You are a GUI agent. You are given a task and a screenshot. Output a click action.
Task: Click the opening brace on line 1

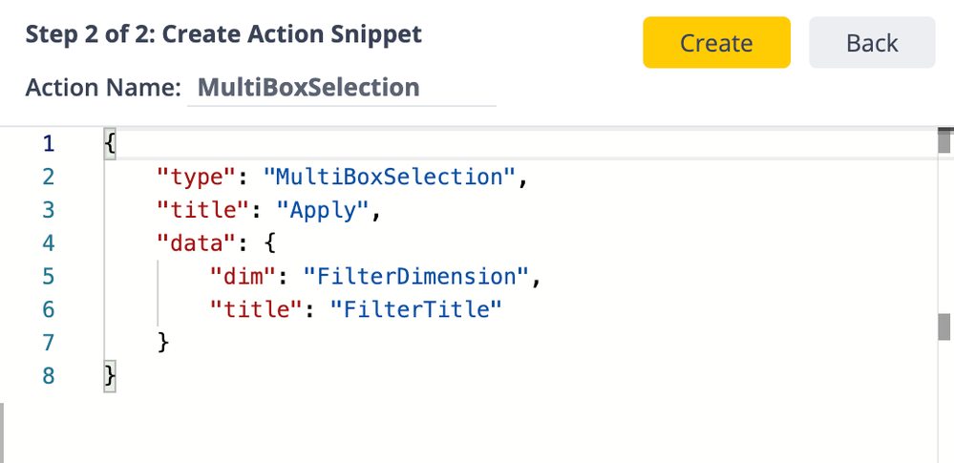tap(110, 144)
